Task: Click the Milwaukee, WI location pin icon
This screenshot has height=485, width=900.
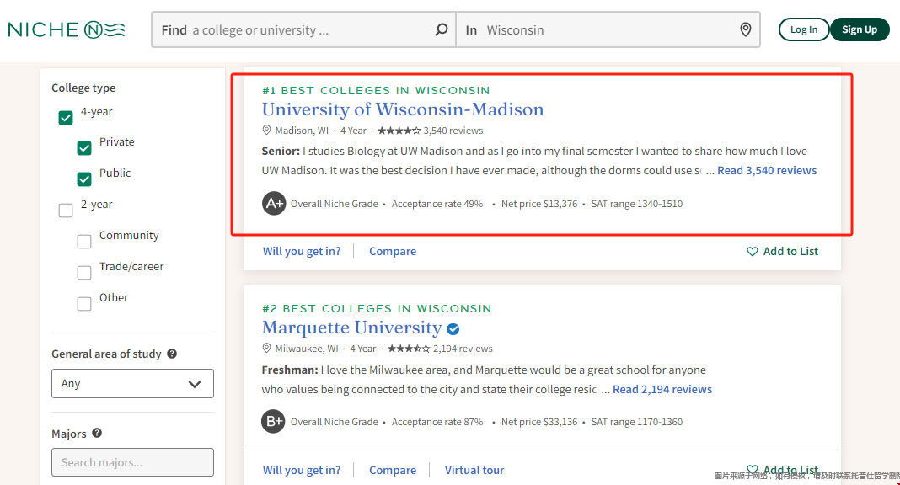Action: coord(266,348)
